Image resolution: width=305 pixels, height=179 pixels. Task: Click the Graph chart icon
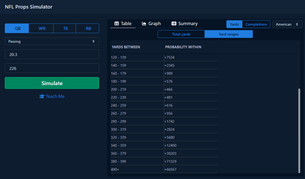click(x=144, y=23)
